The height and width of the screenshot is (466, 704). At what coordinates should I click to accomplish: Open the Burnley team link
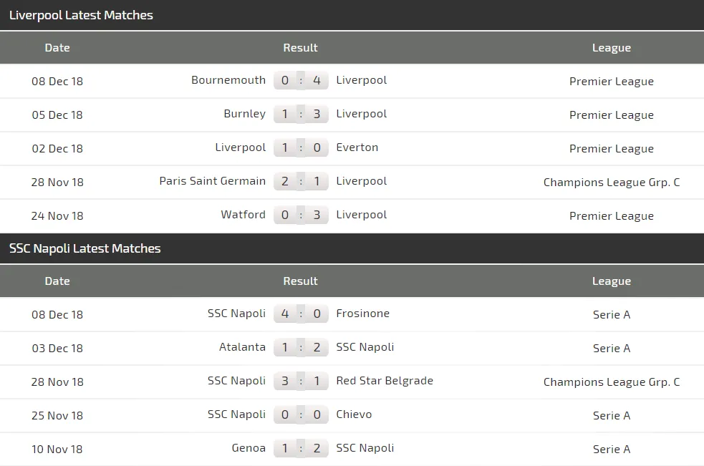(244, 114)
